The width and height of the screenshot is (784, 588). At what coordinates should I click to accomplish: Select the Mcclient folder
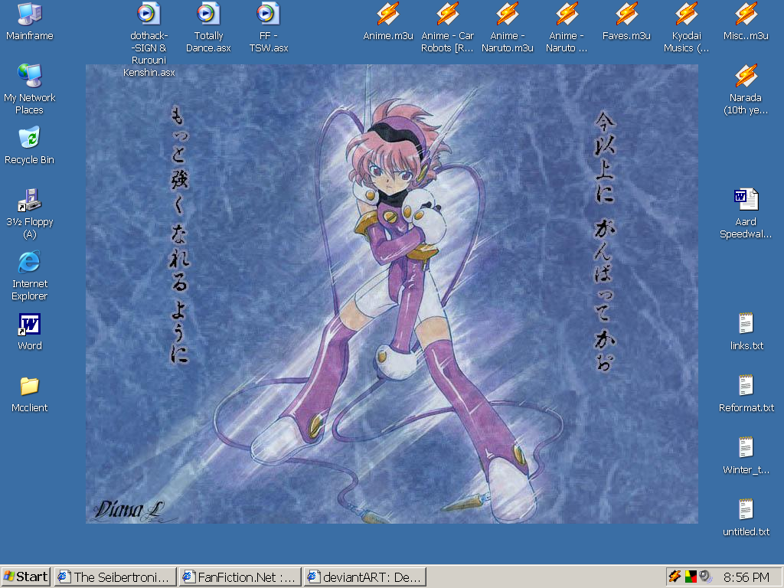(x=30, y=386)
